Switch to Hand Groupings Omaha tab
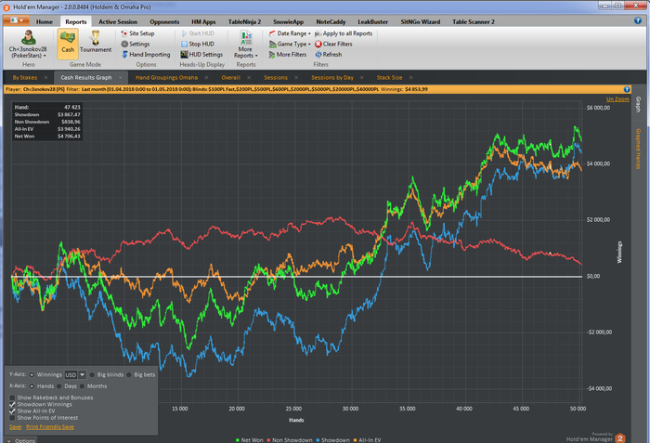650x443 pixels. tap(166, 78)
